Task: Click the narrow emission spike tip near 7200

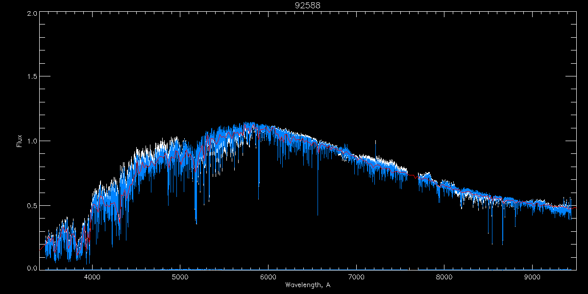Action: pos(375,141)
